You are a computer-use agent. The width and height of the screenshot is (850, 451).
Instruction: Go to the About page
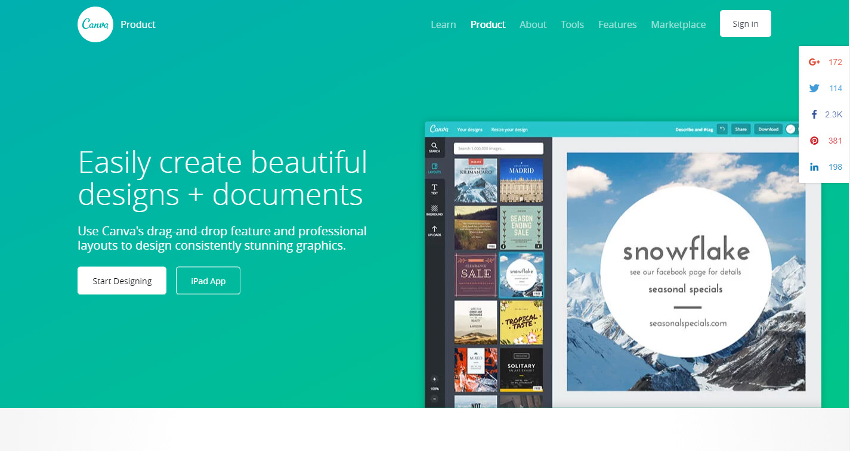[x=533, y=24]
